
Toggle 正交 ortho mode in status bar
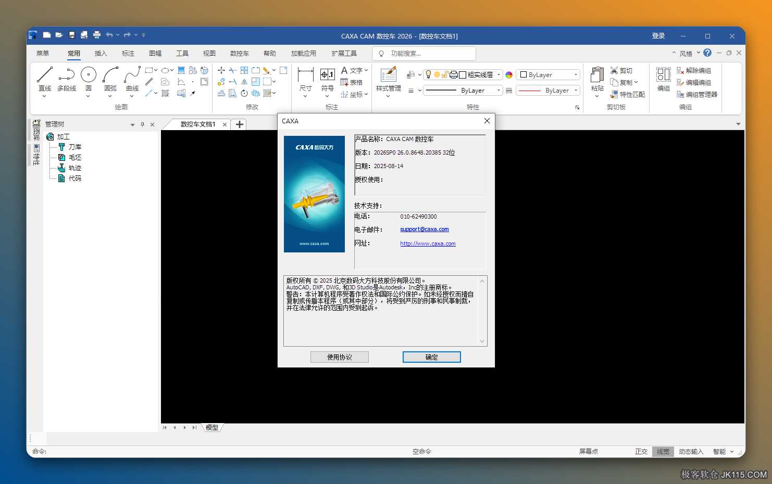pos(641,451)
